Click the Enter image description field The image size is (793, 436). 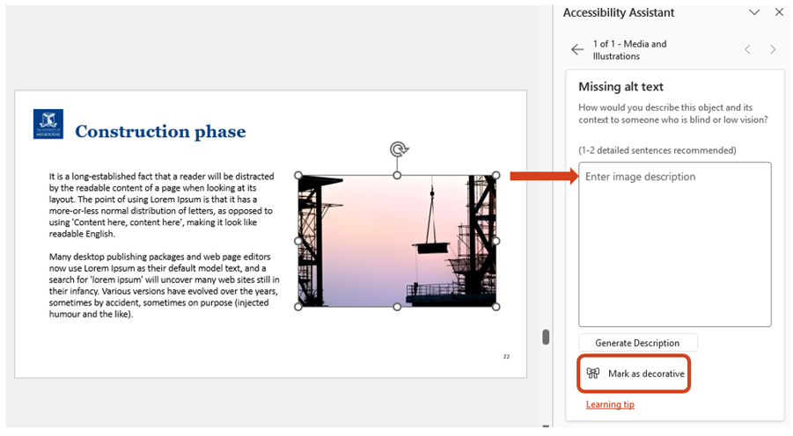pyautogui.click(x=675, y=244)
